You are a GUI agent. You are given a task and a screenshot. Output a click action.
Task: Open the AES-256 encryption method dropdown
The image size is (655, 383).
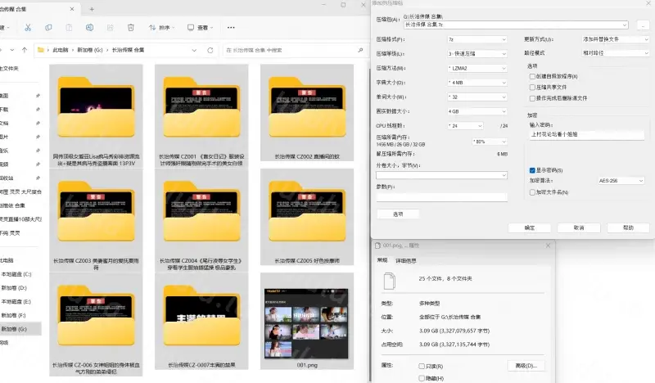(621, 181)
